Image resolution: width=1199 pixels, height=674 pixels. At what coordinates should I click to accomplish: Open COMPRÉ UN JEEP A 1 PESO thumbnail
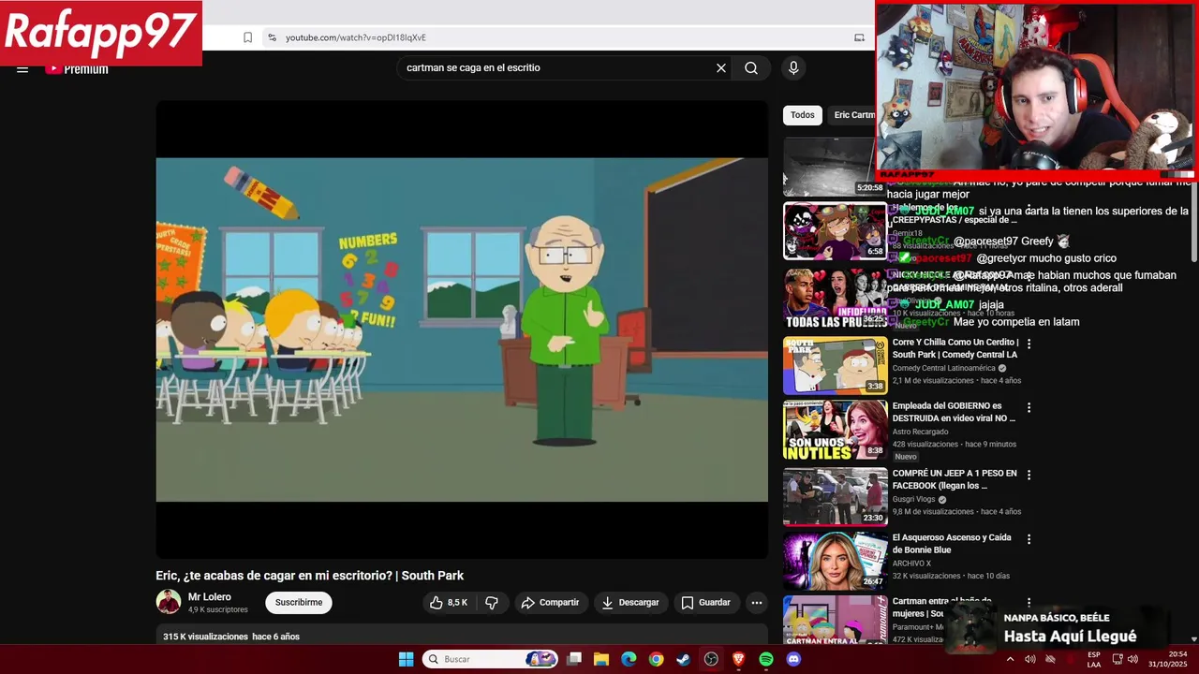pos(835,497)
